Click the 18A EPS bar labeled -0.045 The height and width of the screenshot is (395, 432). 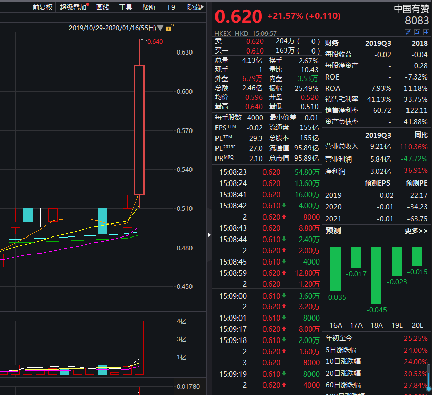[x=376, y=275]
